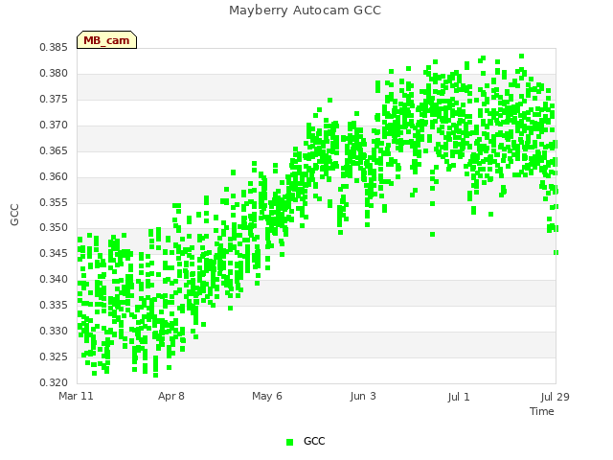Click the 0.375 y-axis value
This screenshot has height=460, width=613.
(x=54, y=100)
